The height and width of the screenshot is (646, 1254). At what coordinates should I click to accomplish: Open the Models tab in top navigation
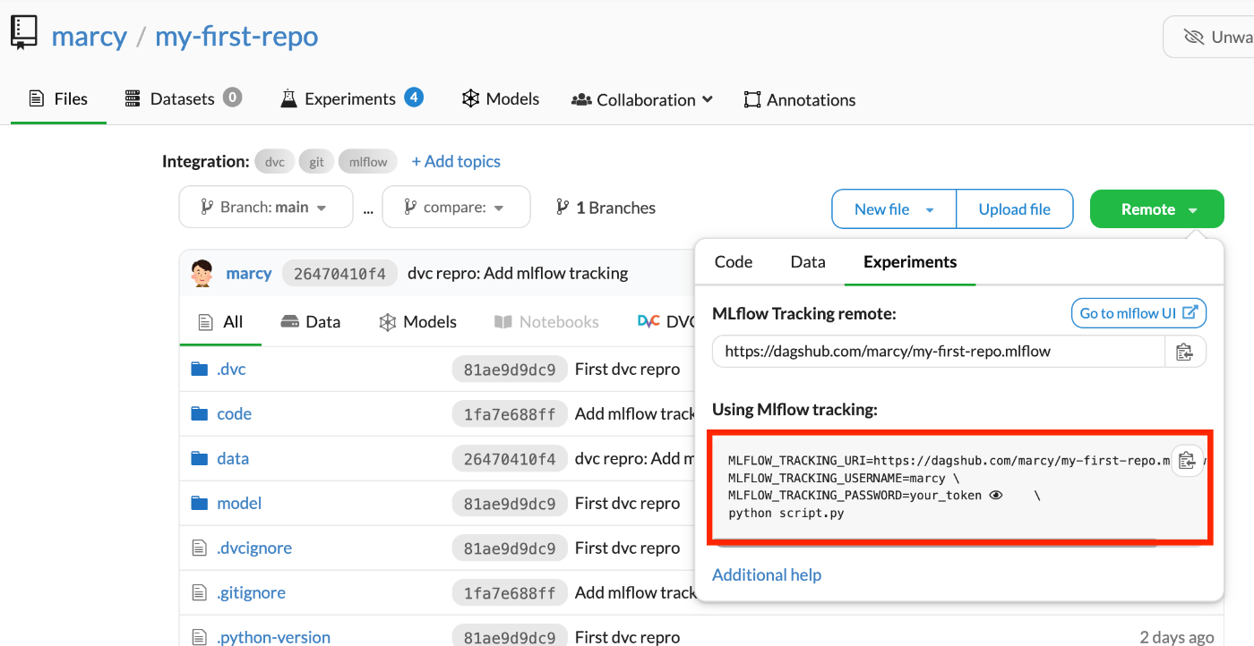pyautogui.click(x=500, y=98)
